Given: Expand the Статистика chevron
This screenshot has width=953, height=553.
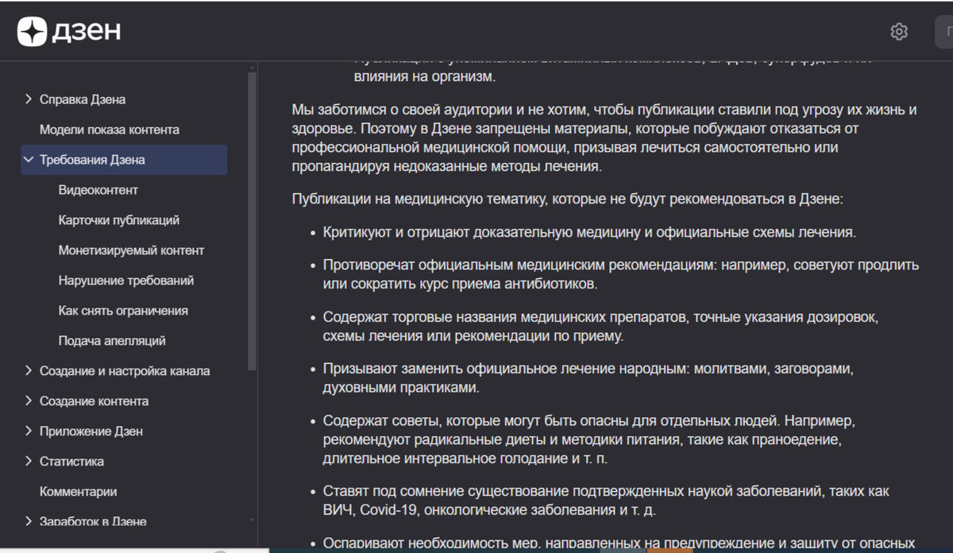Looking at the screenshot, I should [29, 462].
